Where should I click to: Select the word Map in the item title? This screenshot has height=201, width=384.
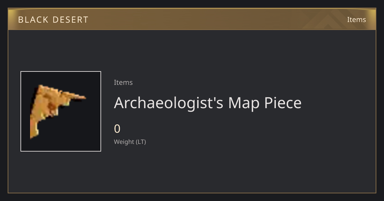tap(244, 103)
